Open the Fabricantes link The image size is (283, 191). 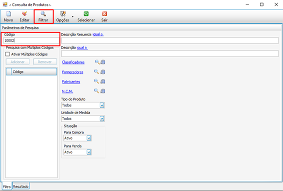coord(71,81)
